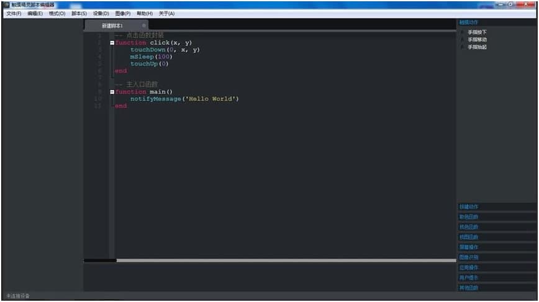Click the mSleep(100) code line
The image size is (539, 302).
pyautogui.click(x=152, y=57)
